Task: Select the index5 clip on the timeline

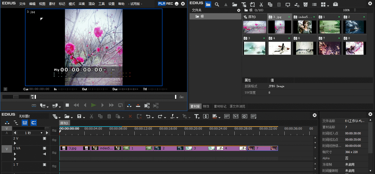Action: point(106,148)
